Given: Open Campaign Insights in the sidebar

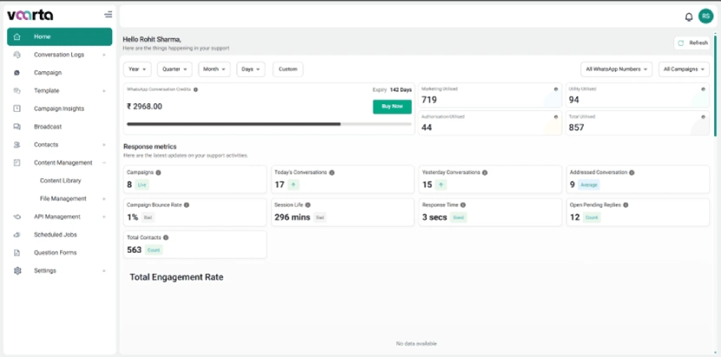Looking at the screenshot, I should click(x=59, y=109).
